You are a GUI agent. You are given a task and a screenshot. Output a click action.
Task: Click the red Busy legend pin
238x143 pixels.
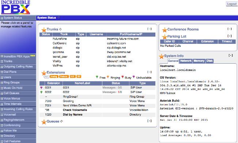point(122,77)
